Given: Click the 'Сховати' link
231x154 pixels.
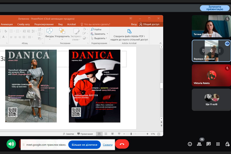Looking at the screenshot, I should [108, 145].
